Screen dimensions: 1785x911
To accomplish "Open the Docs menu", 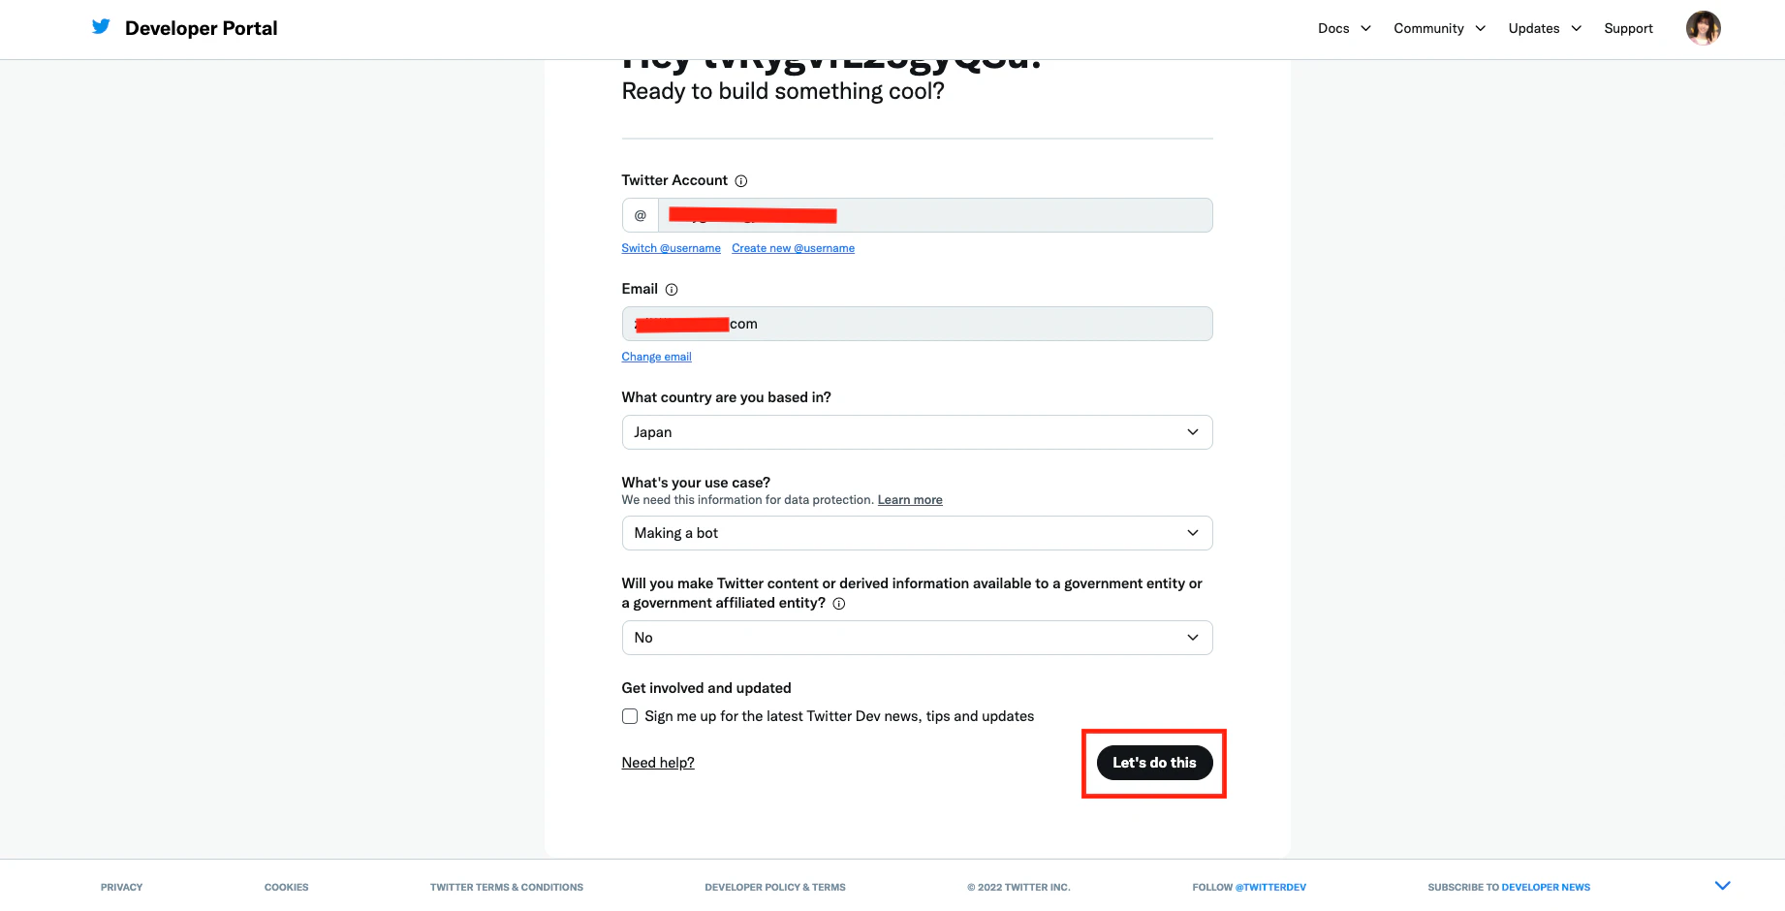I will 1344,28.
